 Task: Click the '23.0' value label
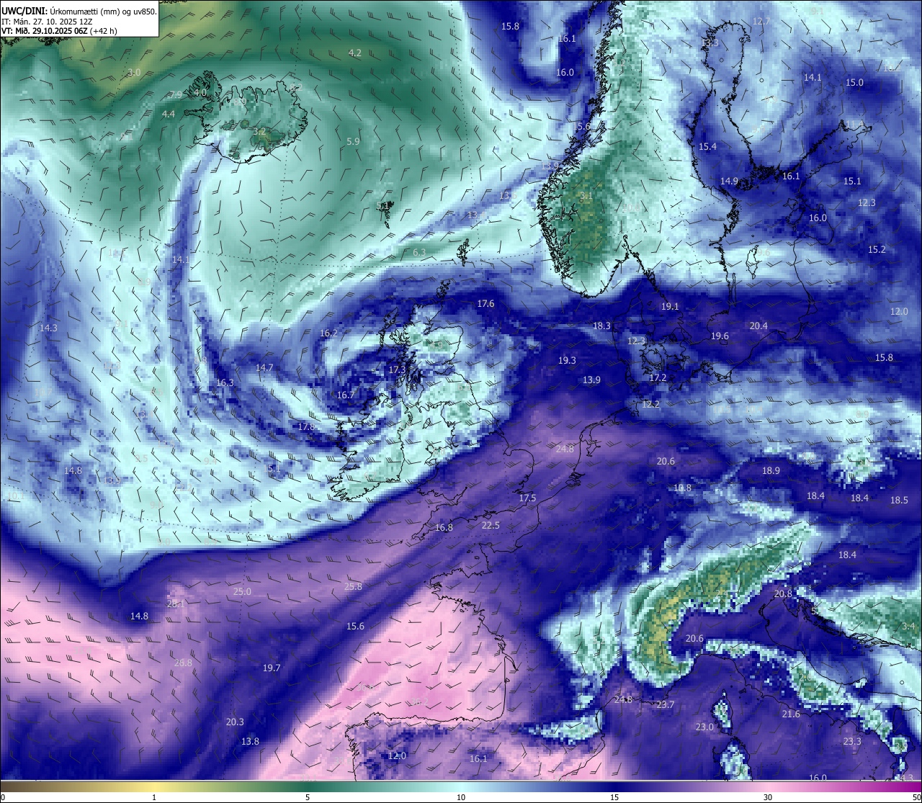click(704, 727)
